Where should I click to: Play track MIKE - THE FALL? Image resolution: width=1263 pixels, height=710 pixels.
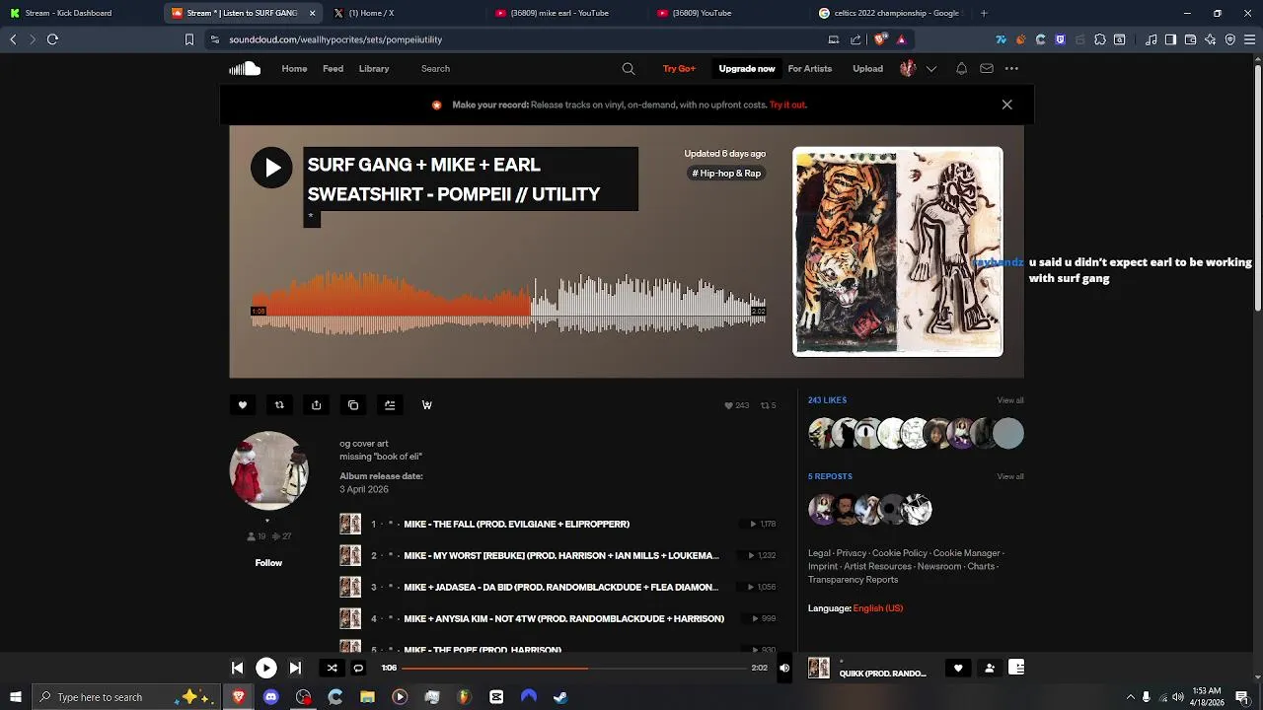(x=516, y=524)
